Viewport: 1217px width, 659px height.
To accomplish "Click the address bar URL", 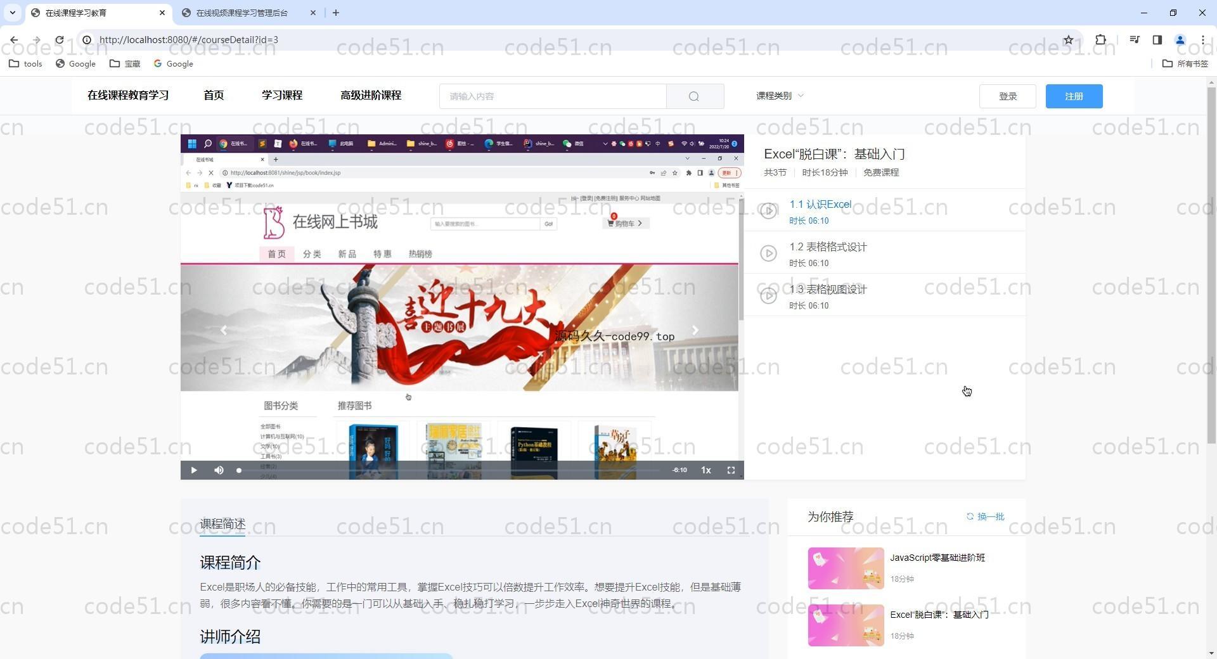I will tap(189, 40).
